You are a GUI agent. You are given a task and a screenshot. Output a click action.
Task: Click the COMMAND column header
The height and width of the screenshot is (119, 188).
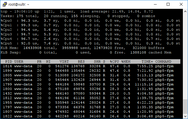163,61
